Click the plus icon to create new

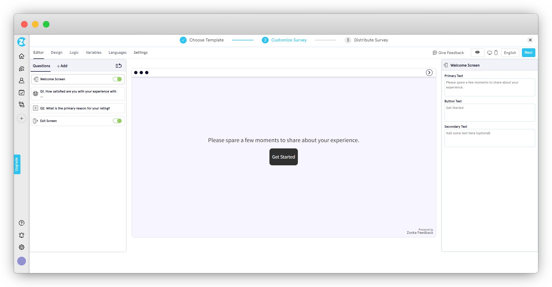[x=22, y=118]
